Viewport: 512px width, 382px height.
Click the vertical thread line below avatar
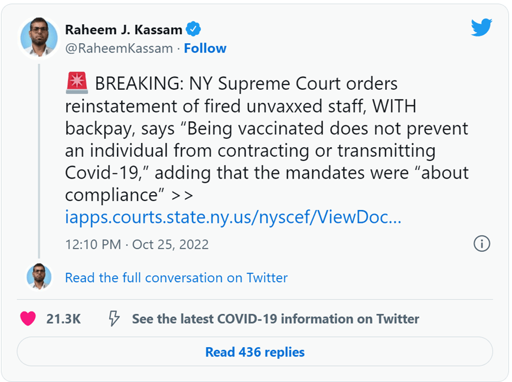click(x=39, y=160)
